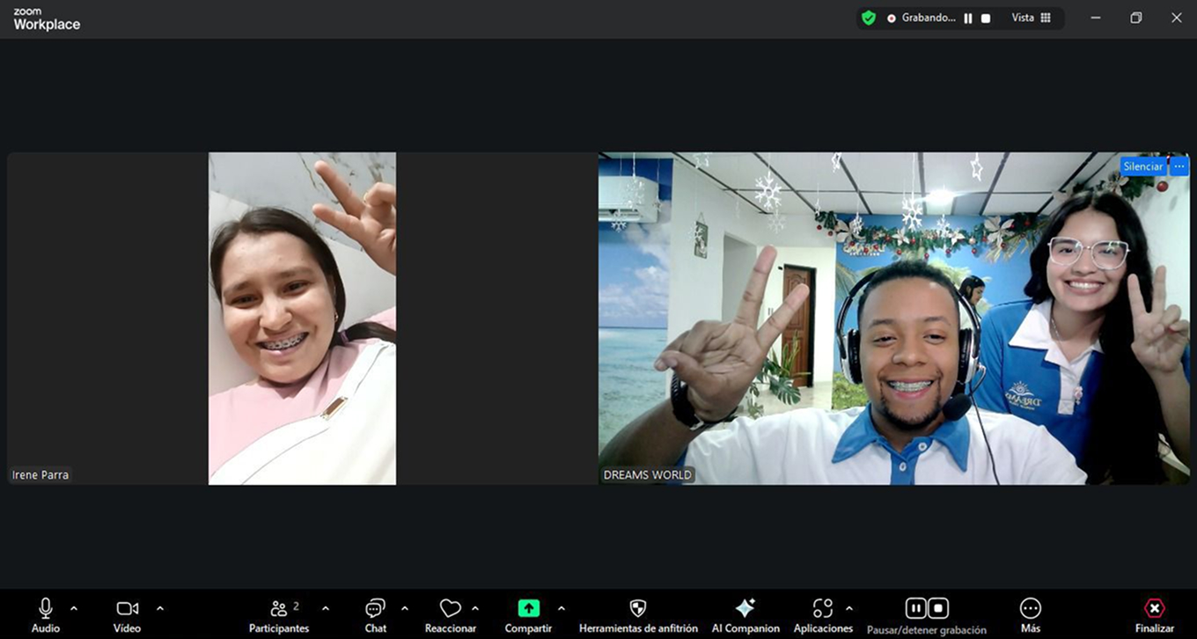Expand the chevron next to Compartir
Image resolution: width=1197 pixels, height=639 pixels.
pyautogui.click(x=562, y=608)
